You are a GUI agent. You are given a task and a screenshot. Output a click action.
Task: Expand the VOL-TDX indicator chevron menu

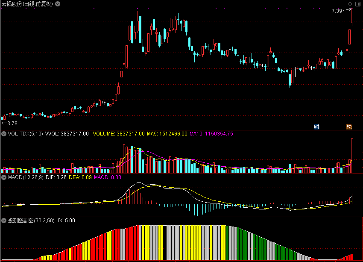[x=4, y=134]
